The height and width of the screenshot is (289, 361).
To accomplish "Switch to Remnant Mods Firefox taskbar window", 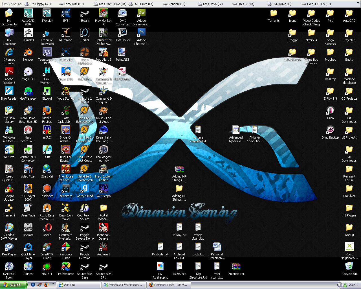I will tap(168, 285).
